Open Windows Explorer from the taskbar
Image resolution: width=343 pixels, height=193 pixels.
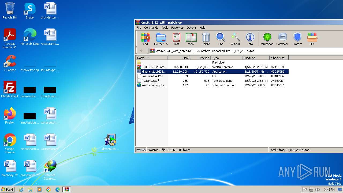point(30,190)
